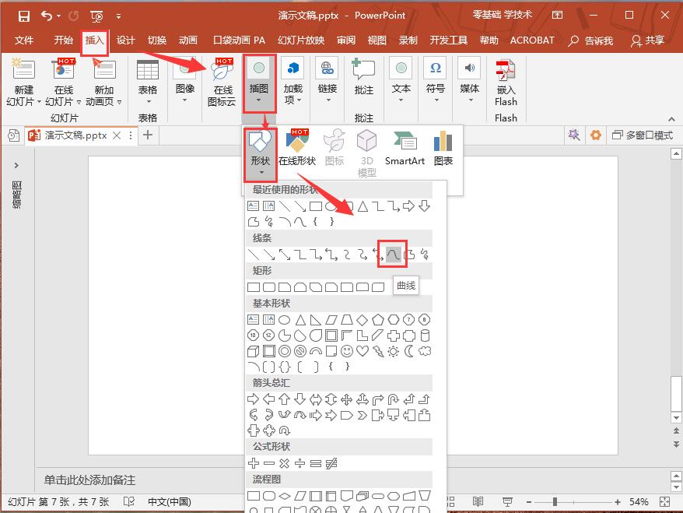
Task: Insert a comment with the 批注 button
Action: (x=364, y=78)
